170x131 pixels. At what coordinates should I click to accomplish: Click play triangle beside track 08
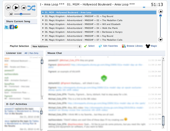(43, 40)
